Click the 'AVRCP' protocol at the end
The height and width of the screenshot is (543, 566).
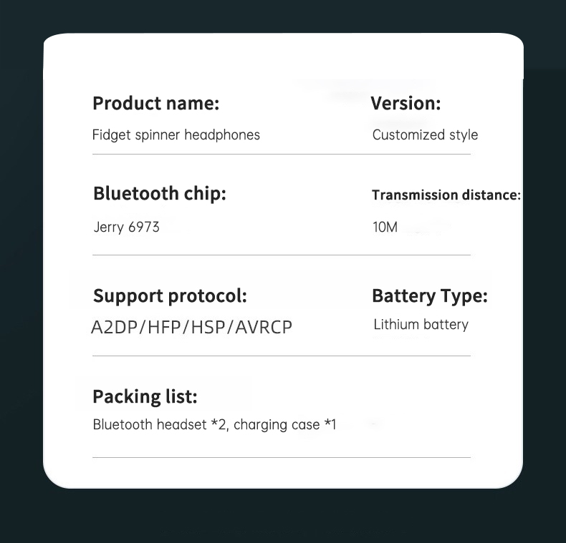point(264,328)
